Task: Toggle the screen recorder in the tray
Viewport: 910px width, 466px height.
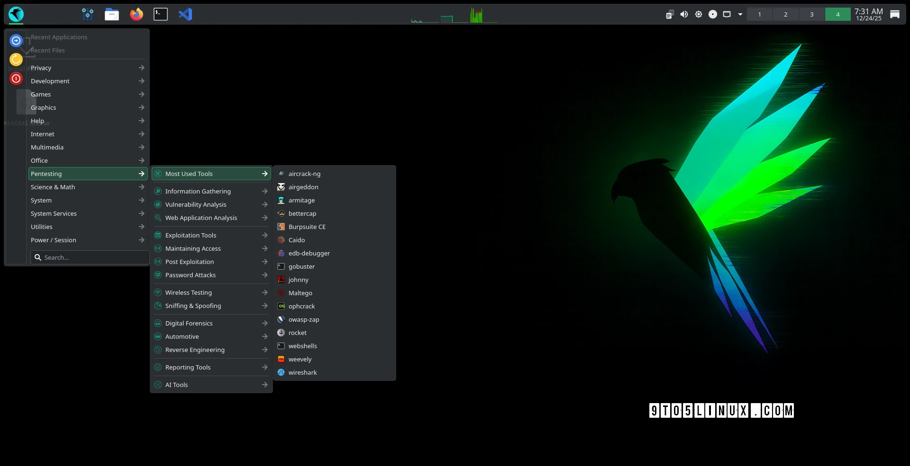Action: pyautogui.click(x=713, y=14)
